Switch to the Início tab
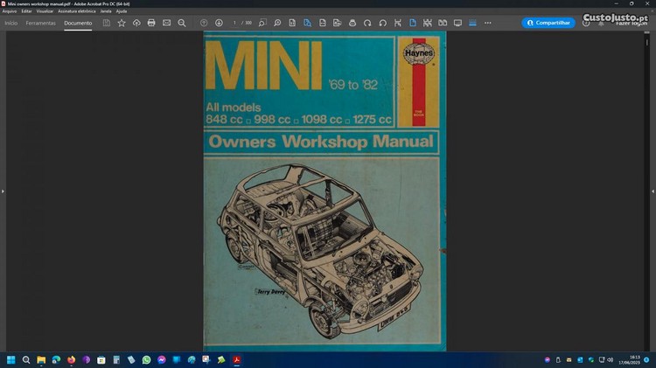 (11, 23)
